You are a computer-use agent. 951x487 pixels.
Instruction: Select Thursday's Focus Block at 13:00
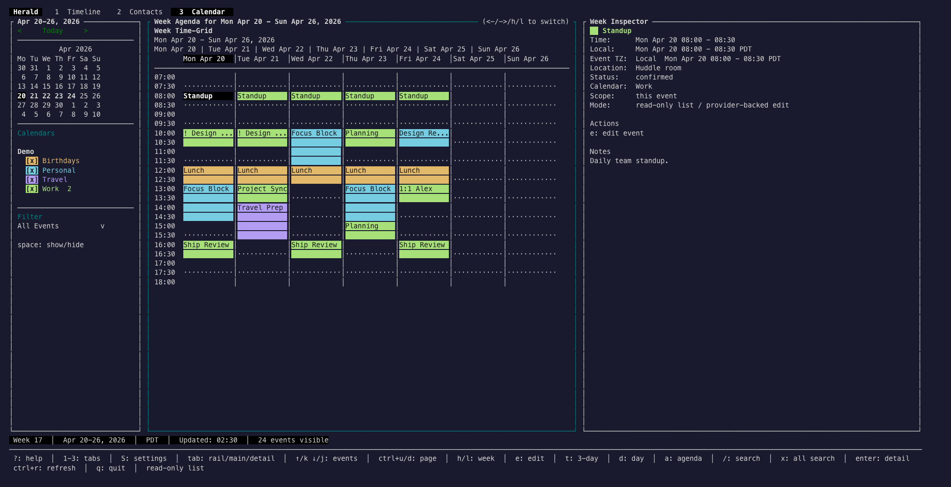370,203
